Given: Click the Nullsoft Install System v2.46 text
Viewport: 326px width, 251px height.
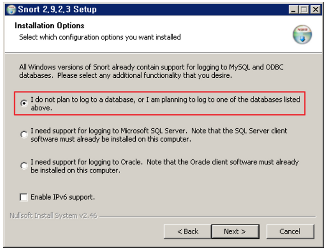Looking at the screenshot, I should point(53,216).
